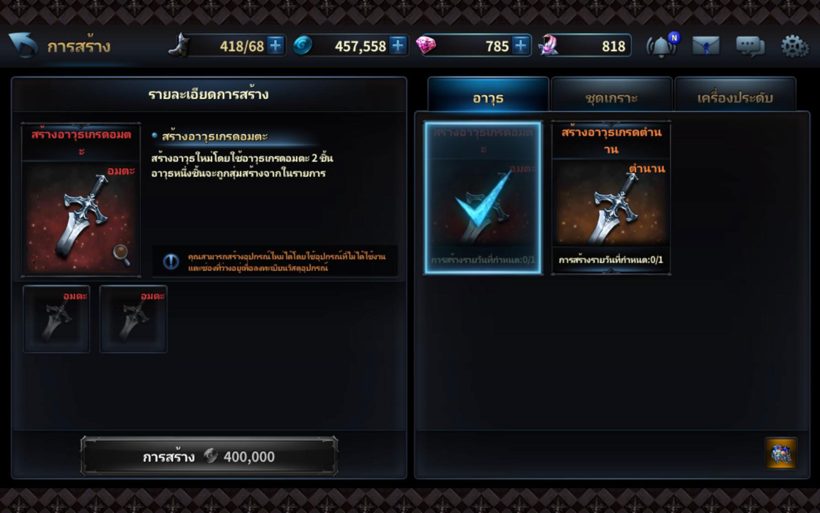Screen dimensions: 820x513
Task: Buy gems with the pink gem plus button
Action: (521, 46)
